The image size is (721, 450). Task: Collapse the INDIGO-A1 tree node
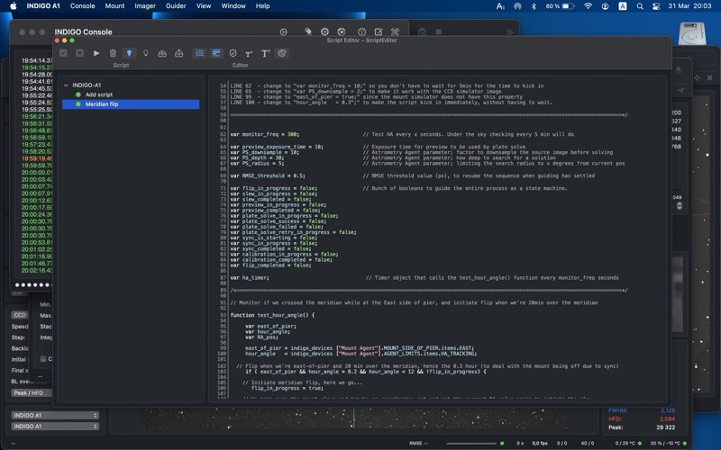pos(66,85)
